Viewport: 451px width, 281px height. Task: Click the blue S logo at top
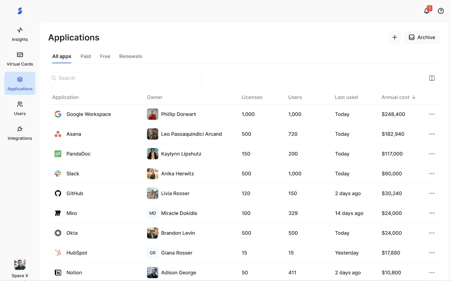[x=20, y=11]
